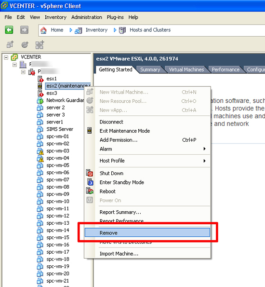Open the Plug-ins menu
The width and height of the screenshot is (265, 287).
click(115, 17)
